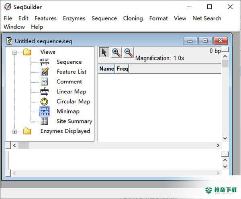Screen dimensions: 241x199
Task: Maximize the Untitled sequence document window
Action: [x=205, y=41]
